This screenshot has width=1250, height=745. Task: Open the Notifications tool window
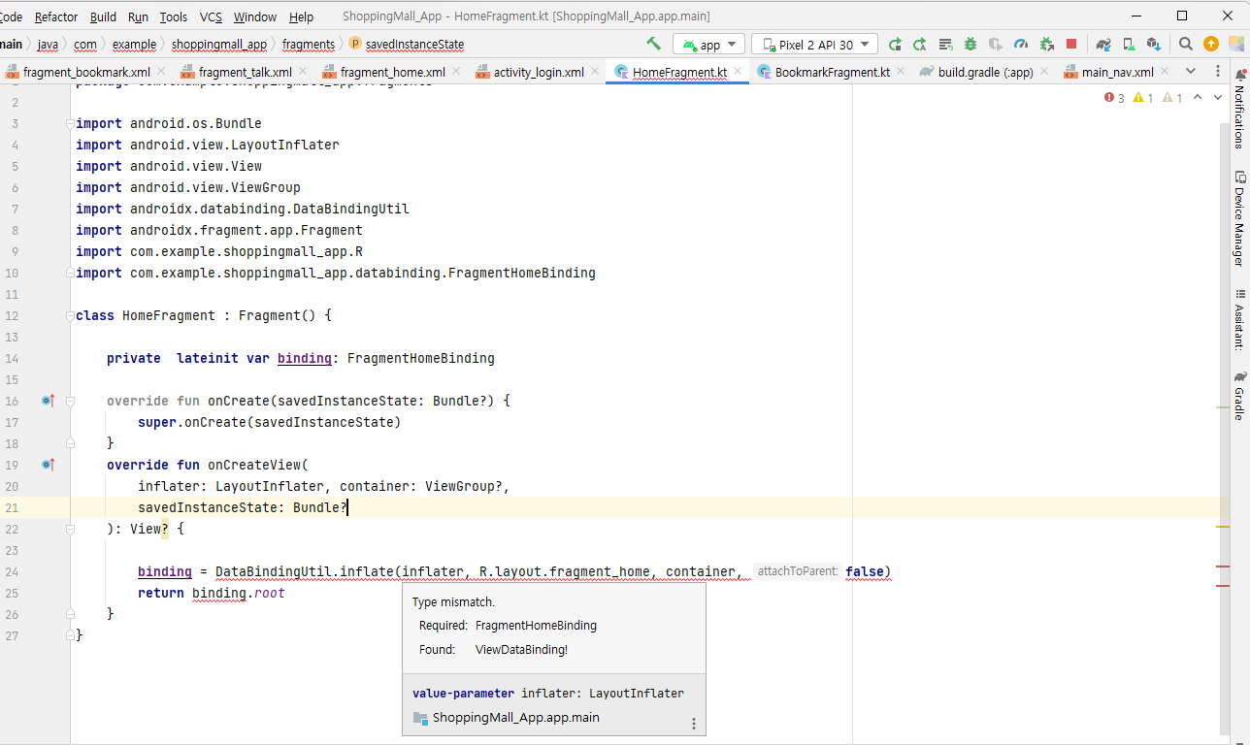click(x=1239, y=109)
